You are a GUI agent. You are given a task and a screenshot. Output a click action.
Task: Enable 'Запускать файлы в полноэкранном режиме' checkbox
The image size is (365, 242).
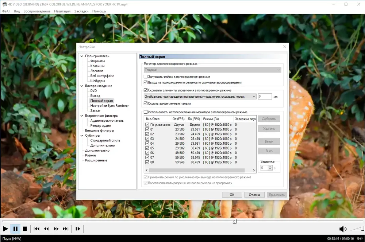pyautogui.click(x=146, y=77)
